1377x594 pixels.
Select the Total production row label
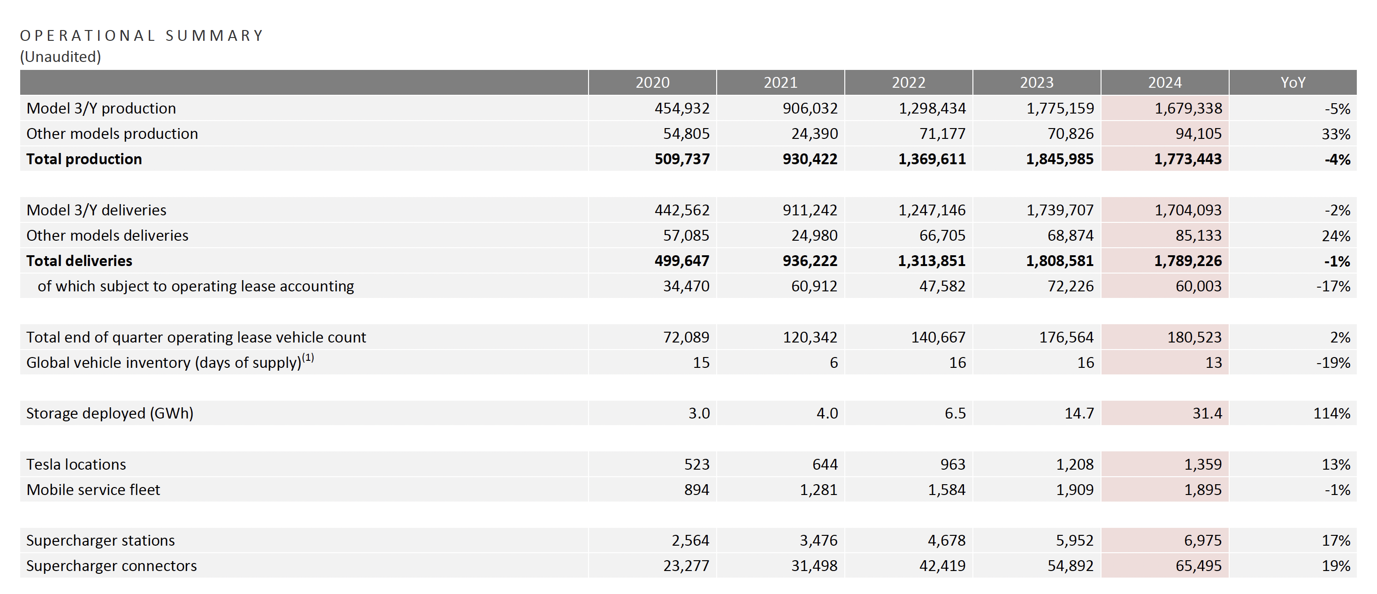point(84,159)
